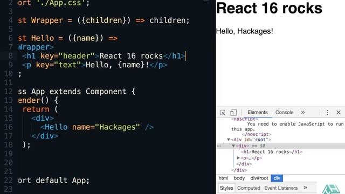Open DevTools three-dot customize menu
The width and height of the screenshot is (345, 194).
327,113
